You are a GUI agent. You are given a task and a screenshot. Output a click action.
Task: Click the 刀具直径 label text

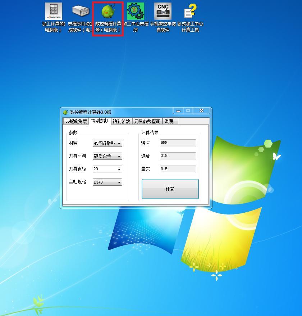tap(77, 169)
